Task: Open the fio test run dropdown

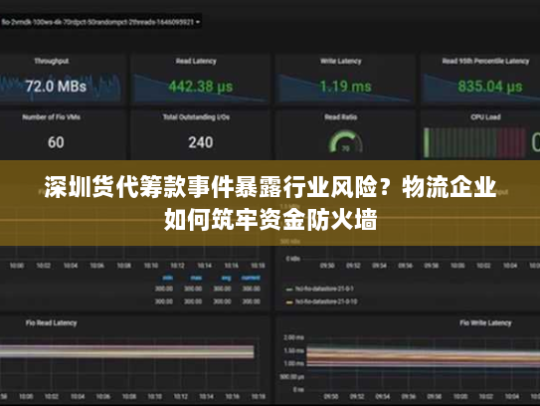Action: coord(100,22)
